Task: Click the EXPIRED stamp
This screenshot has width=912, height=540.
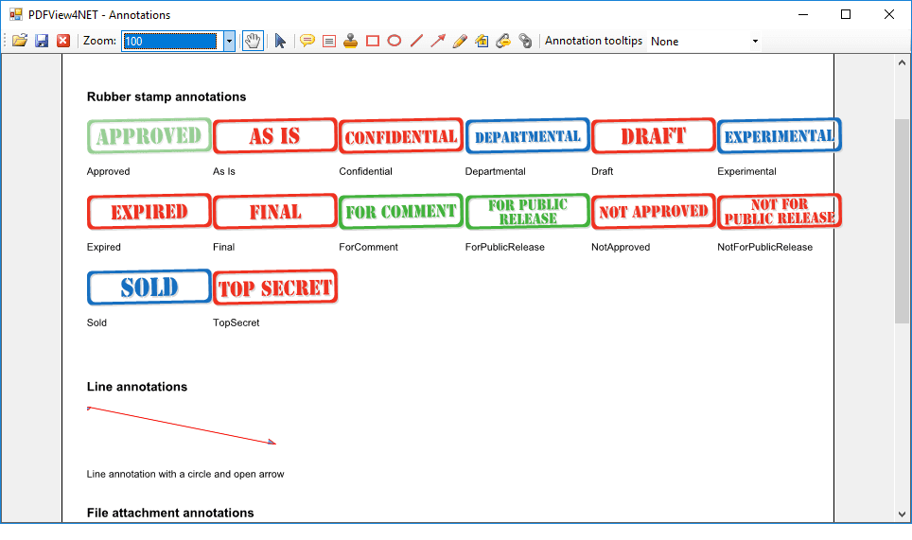Action: [149, 212]
